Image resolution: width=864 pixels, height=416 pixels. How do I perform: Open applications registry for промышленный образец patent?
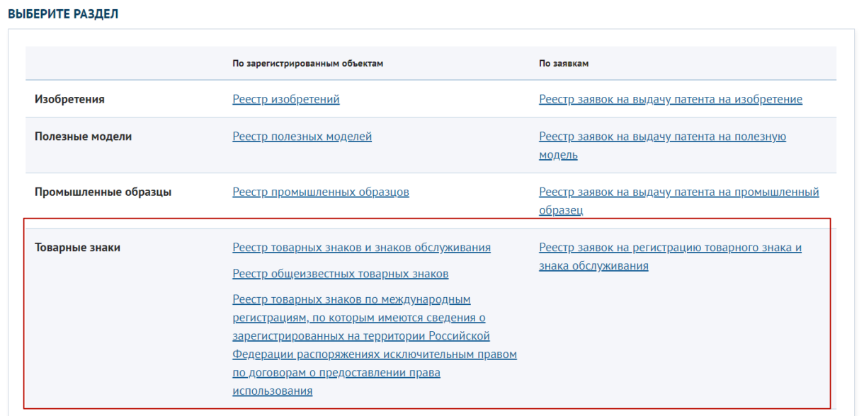pyautogui.click(x=679, y=201)
